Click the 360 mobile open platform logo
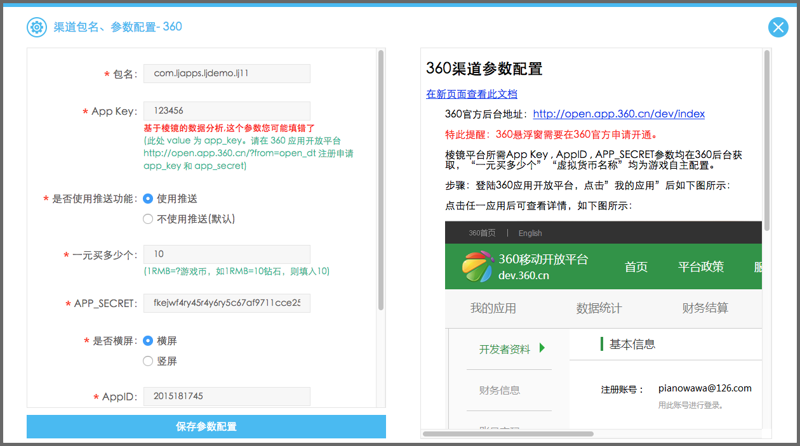 [x=477, y=266]
